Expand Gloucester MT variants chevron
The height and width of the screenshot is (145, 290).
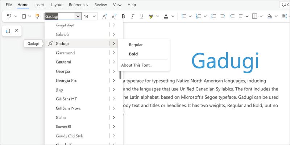point(114,127)
